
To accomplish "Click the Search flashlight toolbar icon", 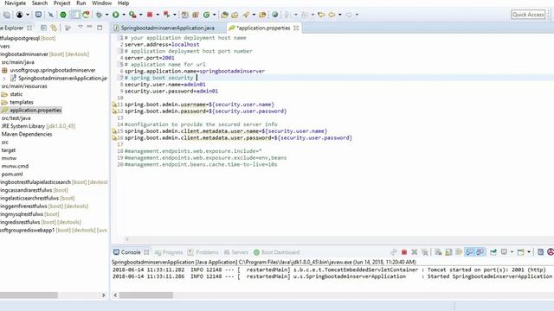I will (x=246, y=15).
